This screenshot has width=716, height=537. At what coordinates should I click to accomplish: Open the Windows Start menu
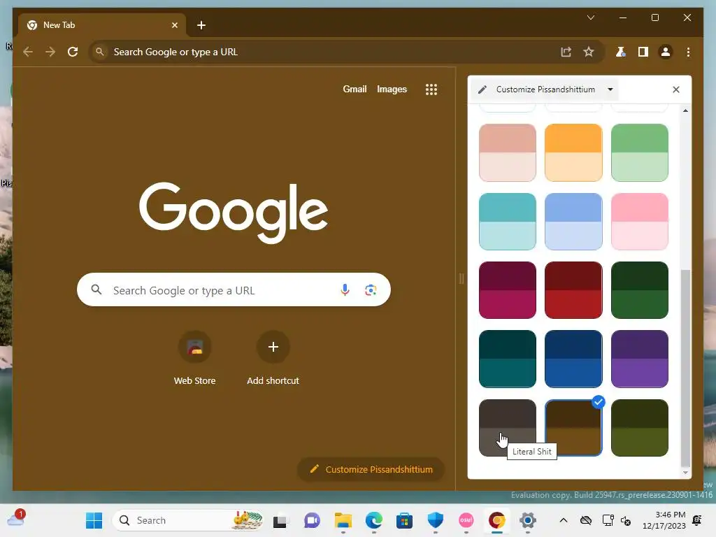[94, 520]
